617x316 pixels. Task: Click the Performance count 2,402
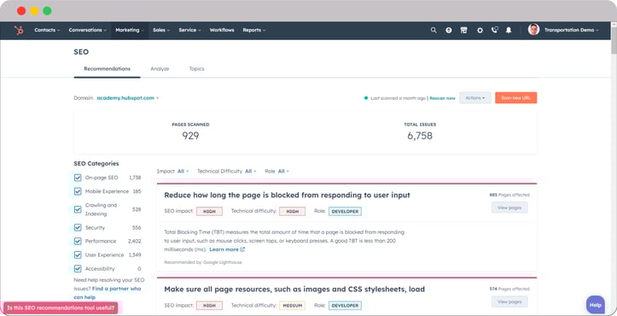point(135,241)
